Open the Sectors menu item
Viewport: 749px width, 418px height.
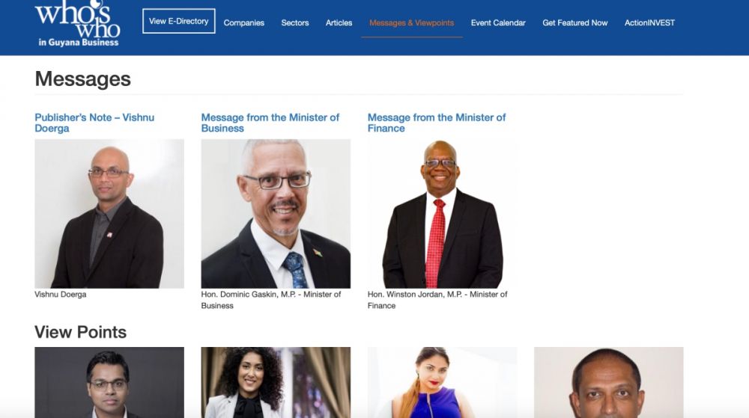coord(294,22)
